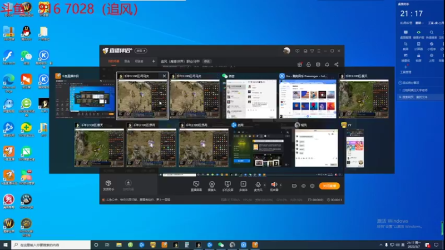Open WeChat from the taskbar
The height and width of the screenshot is (250, 445).
point(221,245)
